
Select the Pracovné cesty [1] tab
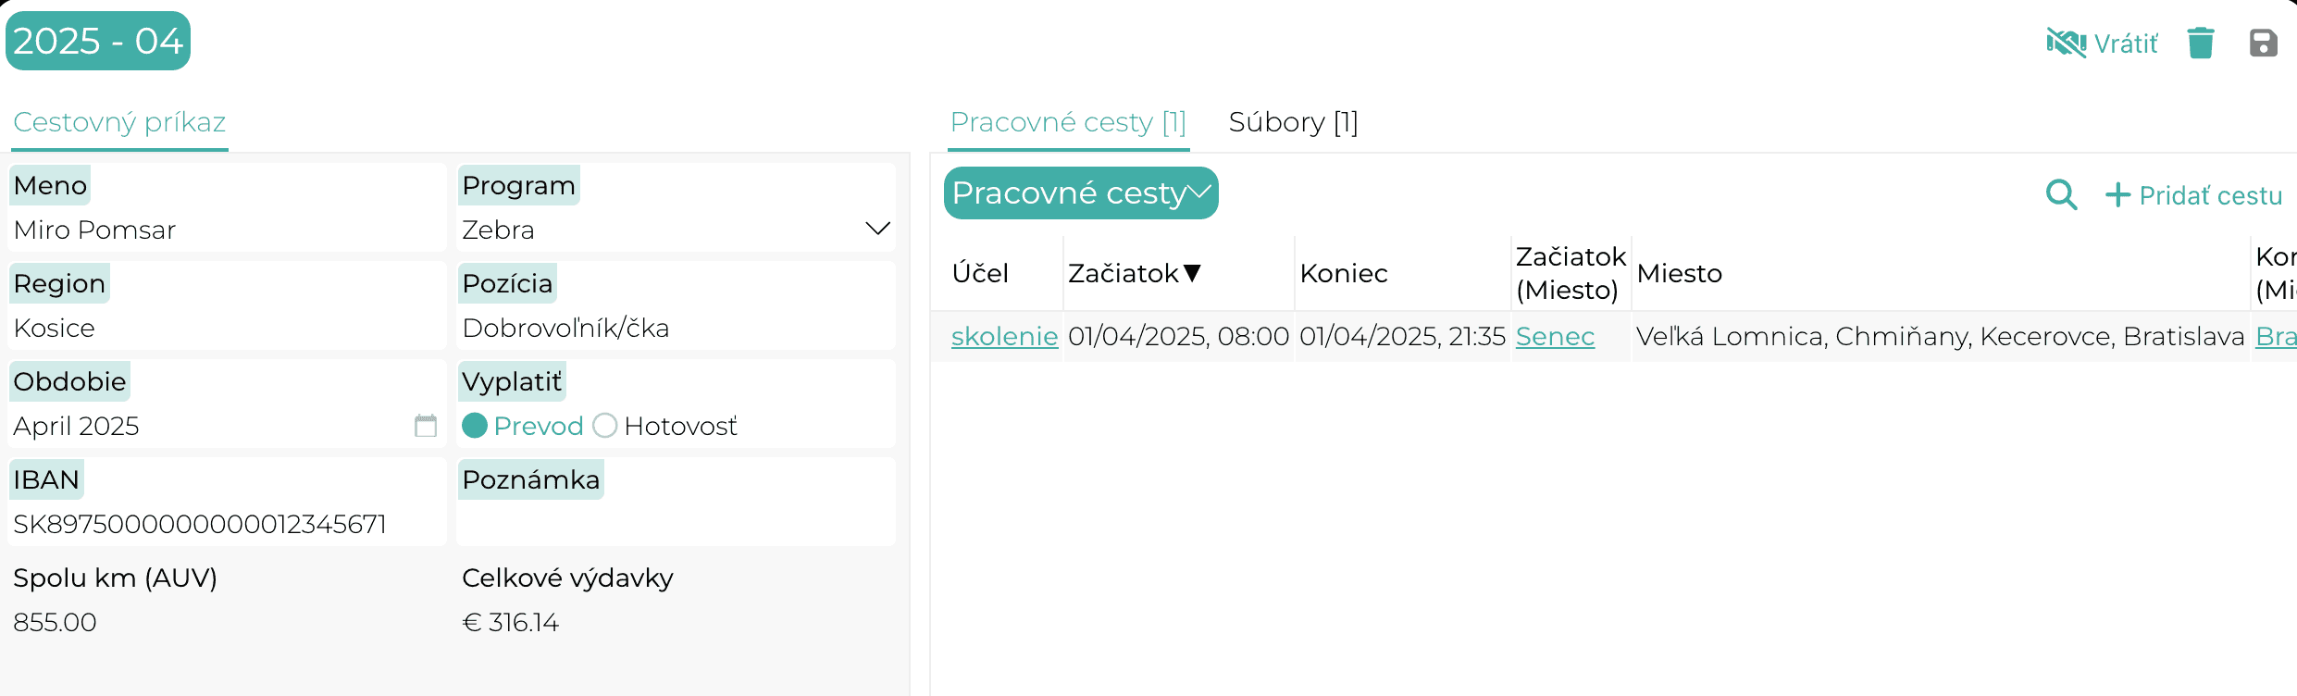pyautogui.click(x=1068, y=122)
